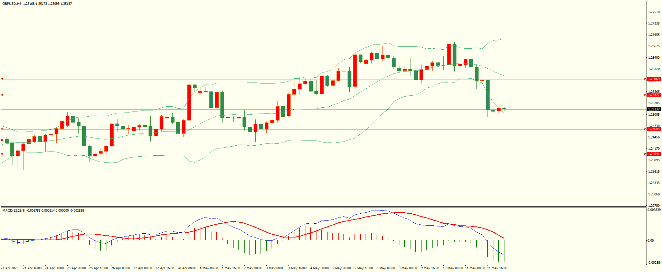
Task: Click the '21 Apr 2023' date label
Action: [10, 268]
